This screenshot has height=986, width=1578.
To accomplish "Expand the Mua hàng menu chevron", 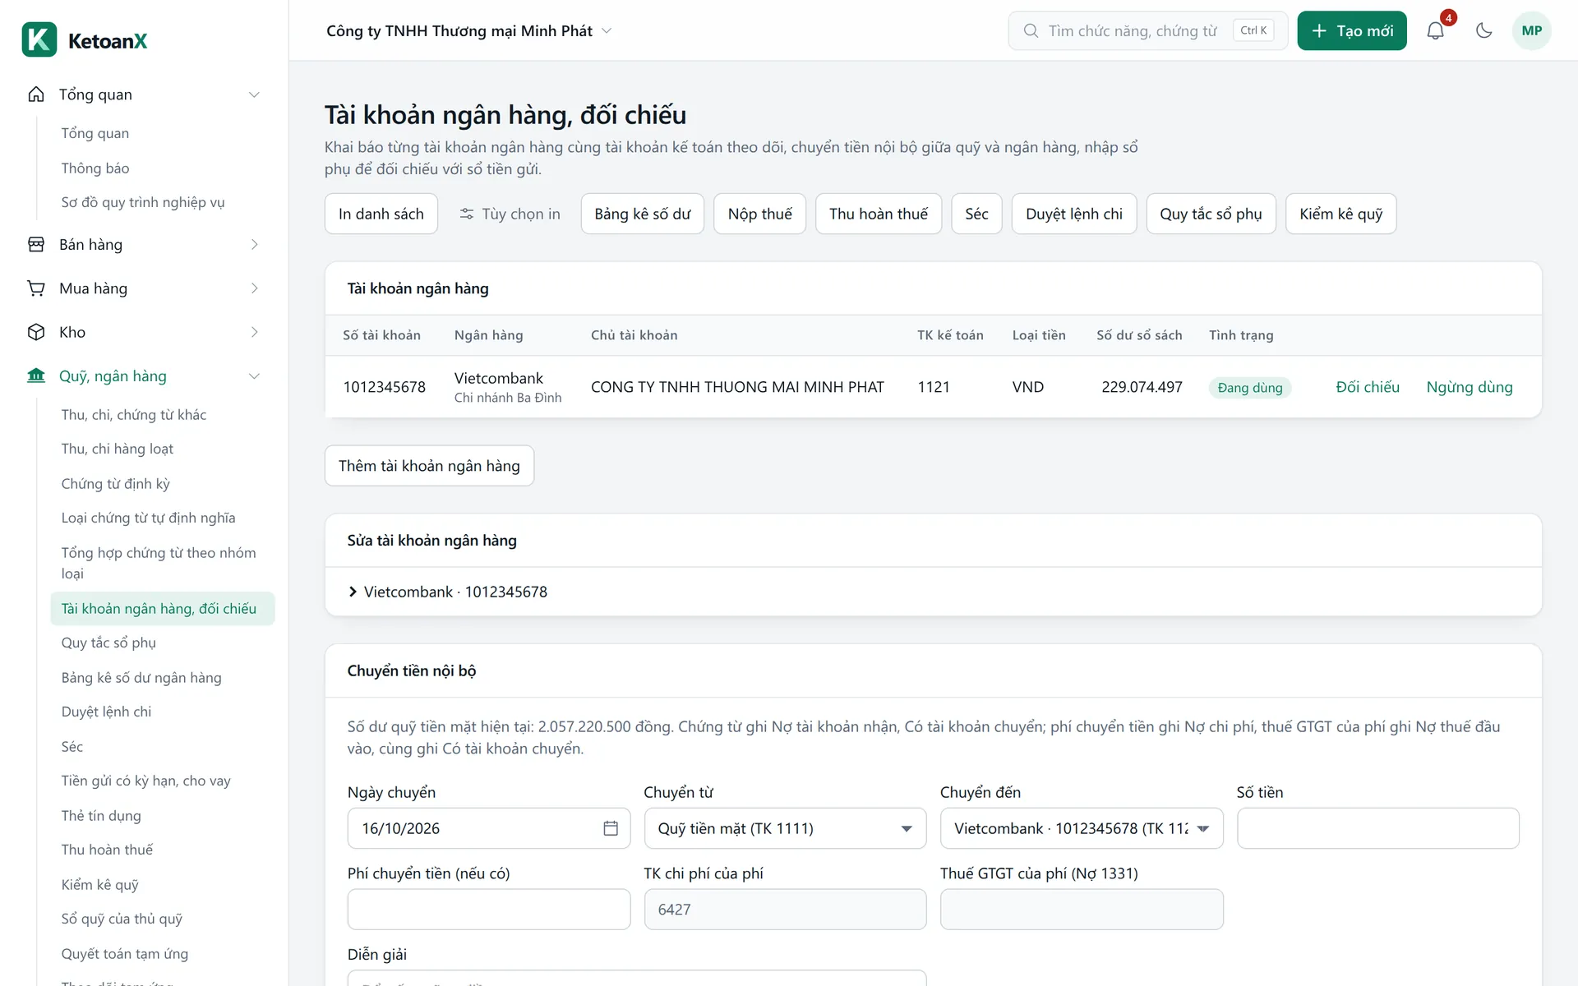I will [254, 288].
